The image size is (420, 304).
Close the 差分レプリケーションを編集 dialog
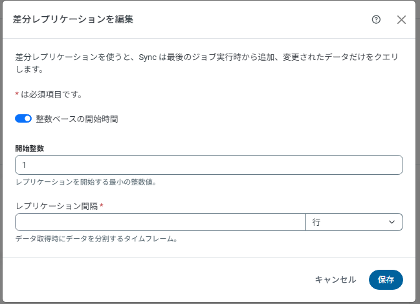point(401,19)
